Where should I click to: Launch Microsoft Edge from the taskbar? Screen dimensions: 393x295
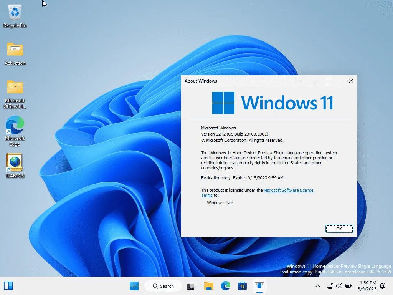[x=226, y=286]
